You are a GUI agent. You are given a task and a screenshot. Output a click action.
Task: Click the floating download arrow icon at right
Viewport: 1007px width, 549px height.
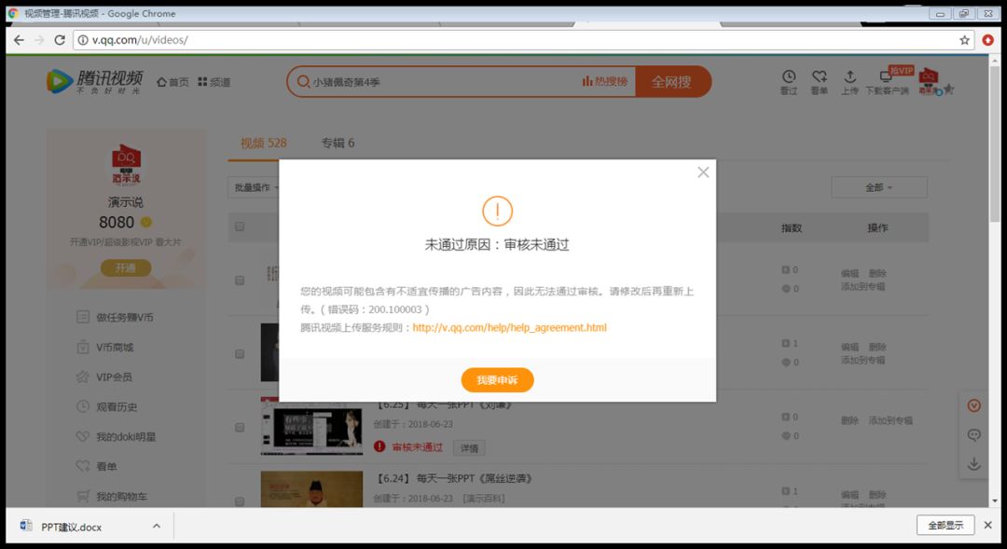974,463
